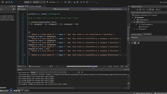This screenshot has width=167, height=94.
Task: Click No issues found status indicator
Action: (x=35, y=66)
